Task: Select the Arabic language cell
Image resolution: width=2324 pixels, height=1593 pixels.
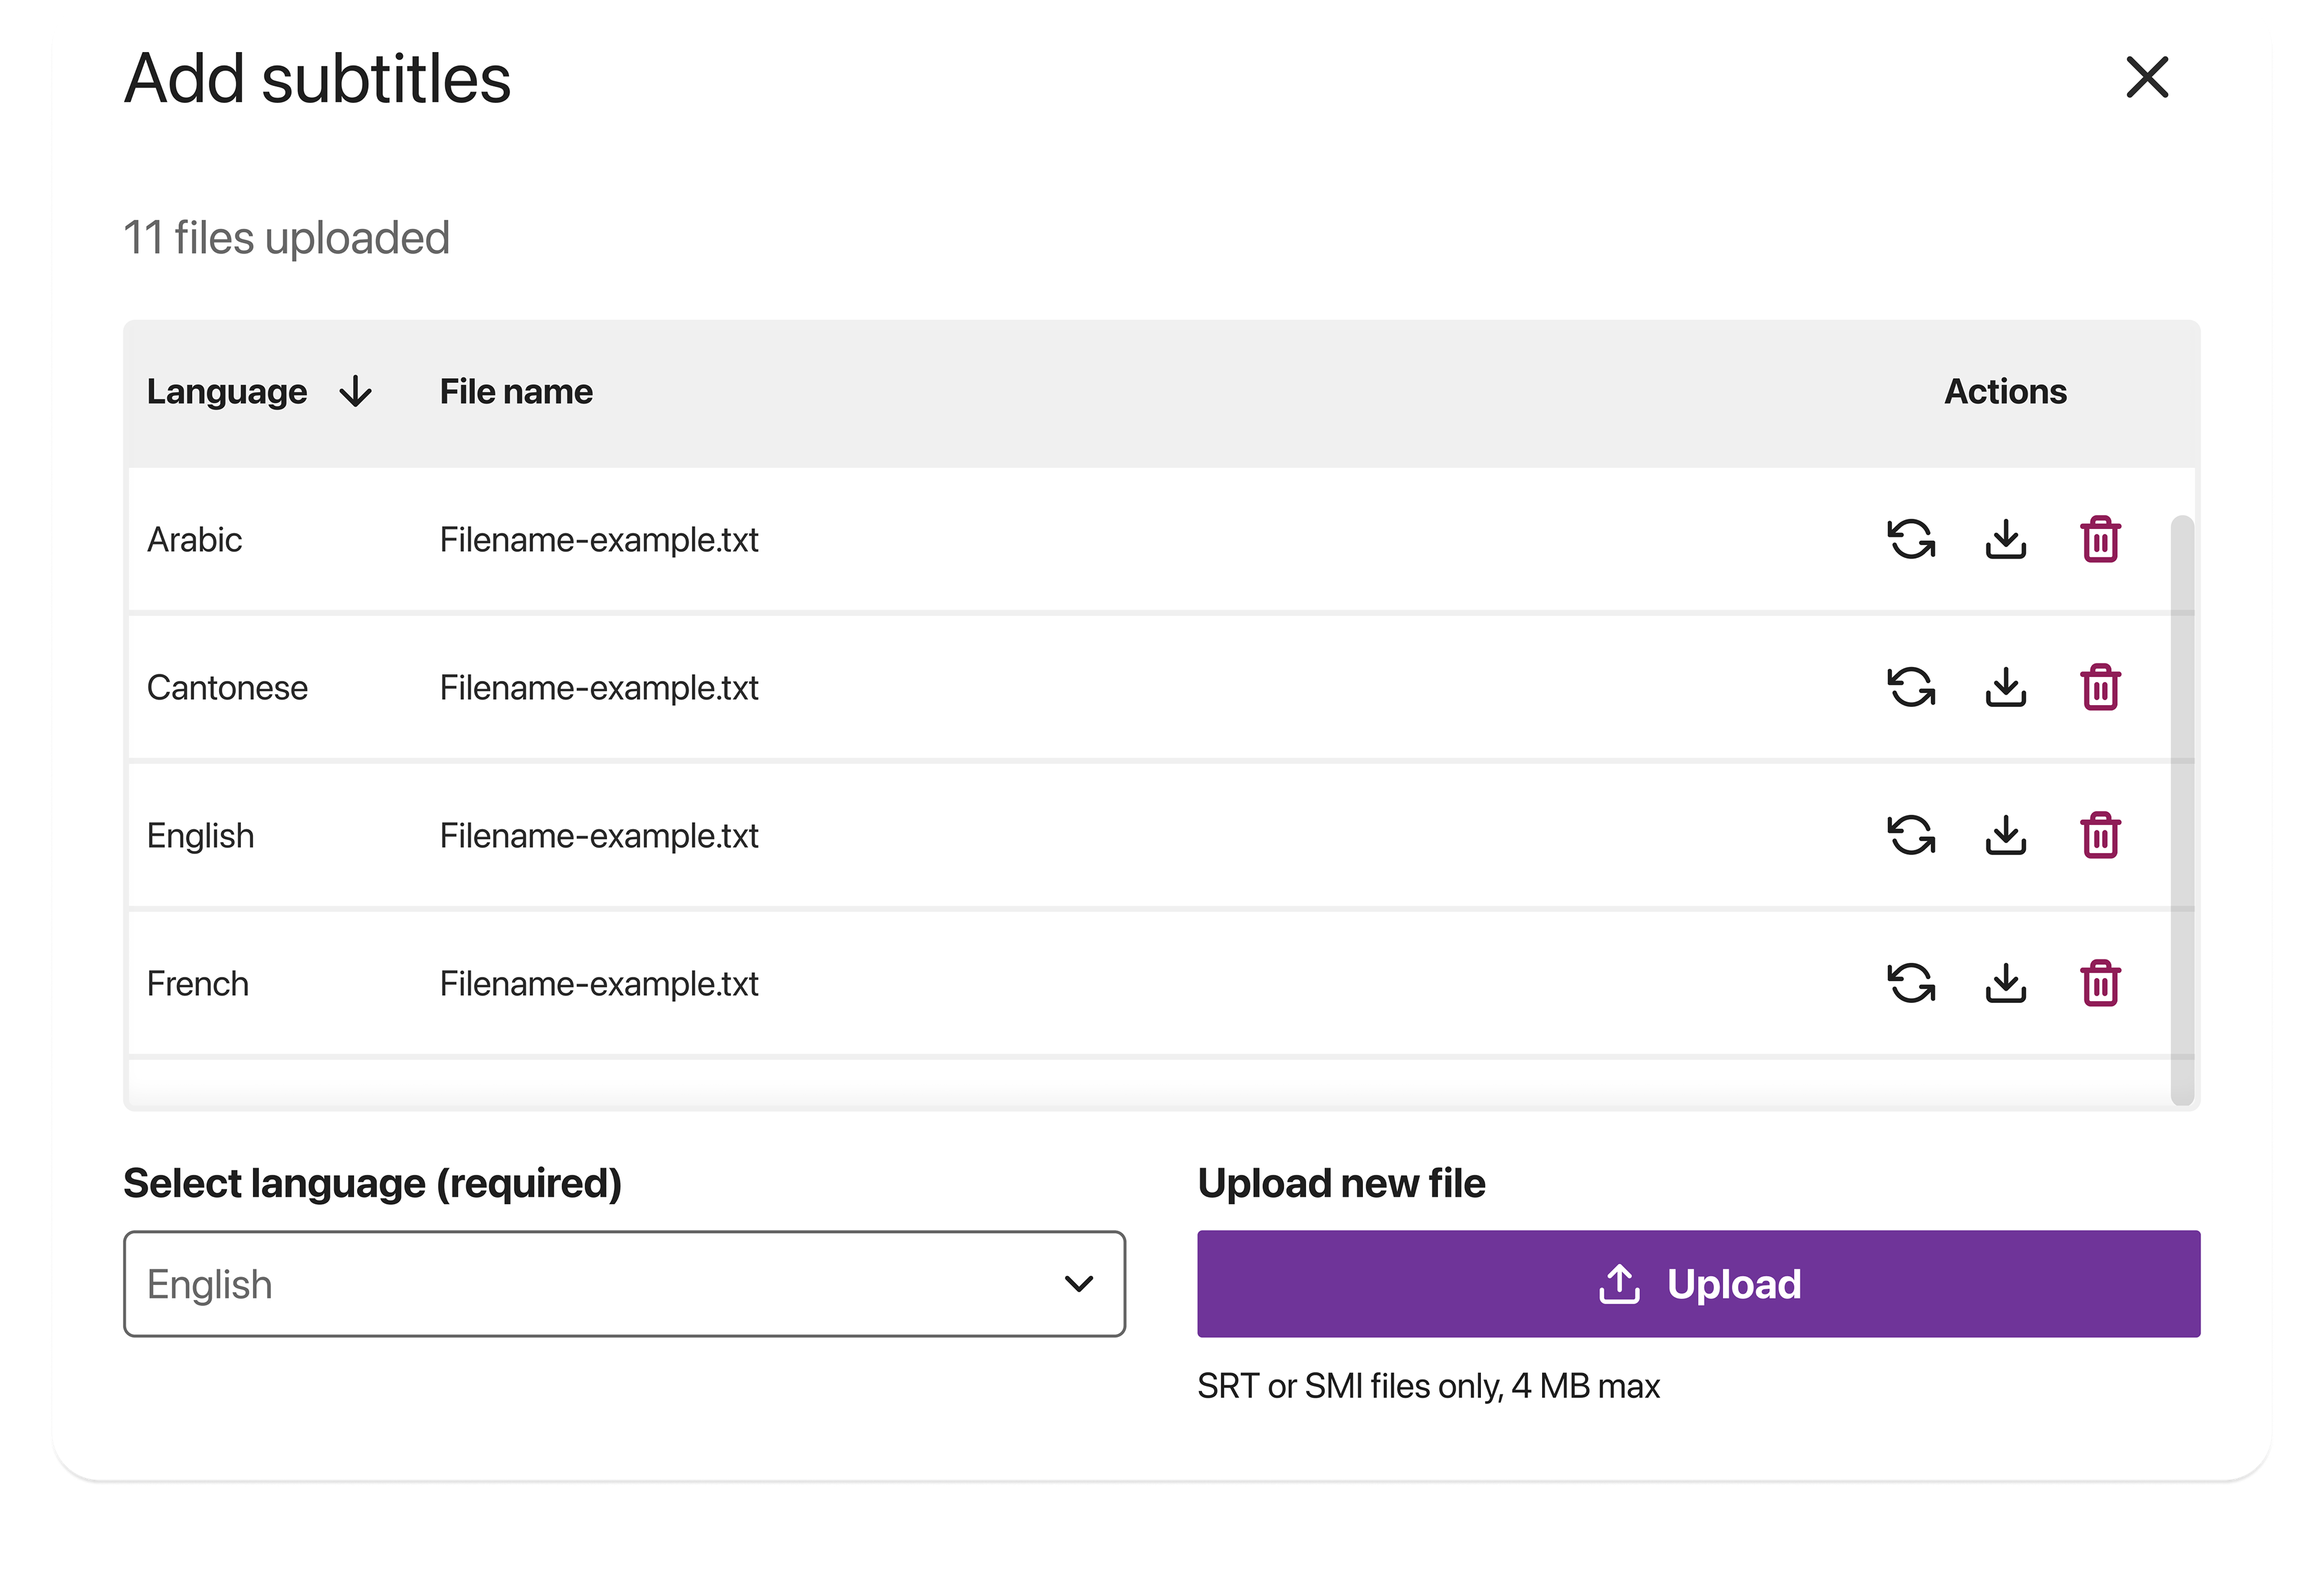Action: (x=195, y=540)
